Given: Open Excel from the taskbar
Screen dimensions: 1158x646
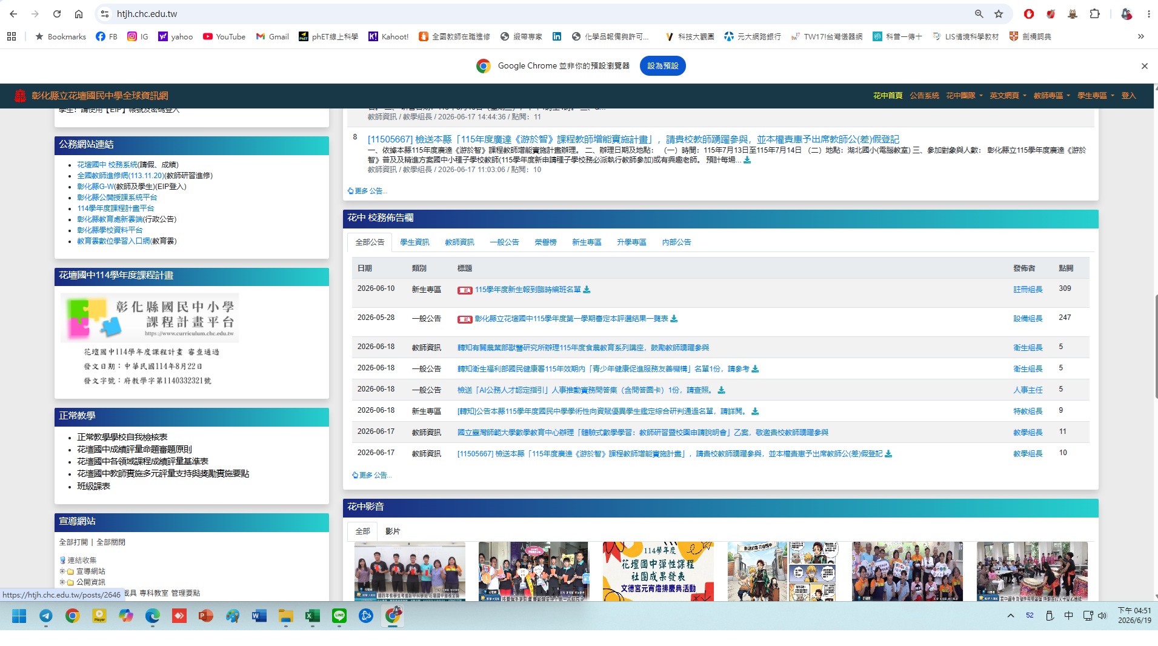Looking at the screenshot, I should pyautogui.click(x=313, y=616).
